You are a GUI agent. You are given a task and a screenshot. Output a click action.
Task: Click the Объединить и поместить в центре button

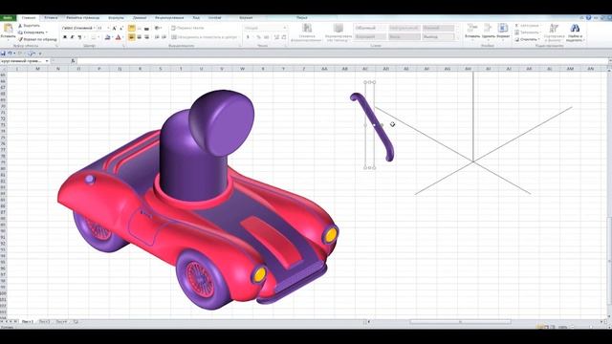205,37
